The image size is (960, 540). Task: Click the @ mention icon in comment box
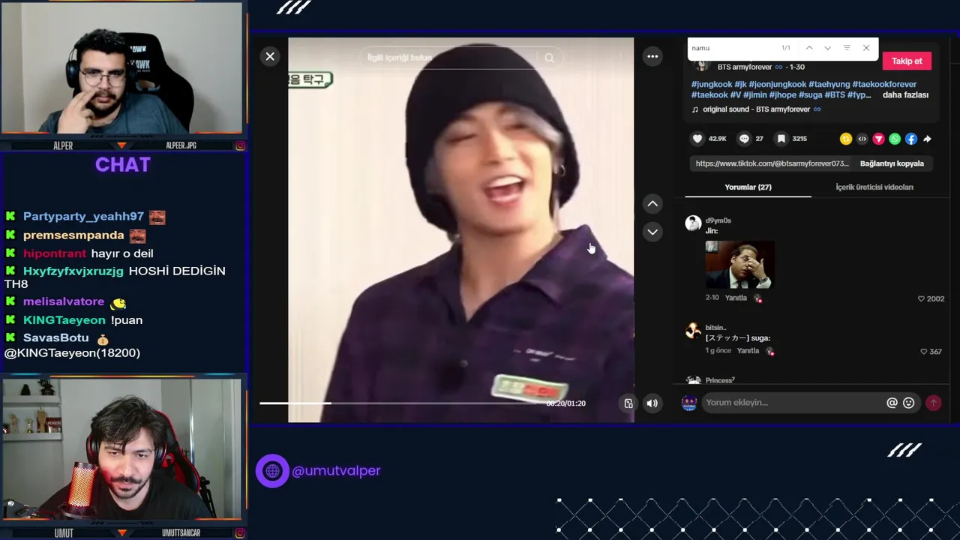coord(892,403)
